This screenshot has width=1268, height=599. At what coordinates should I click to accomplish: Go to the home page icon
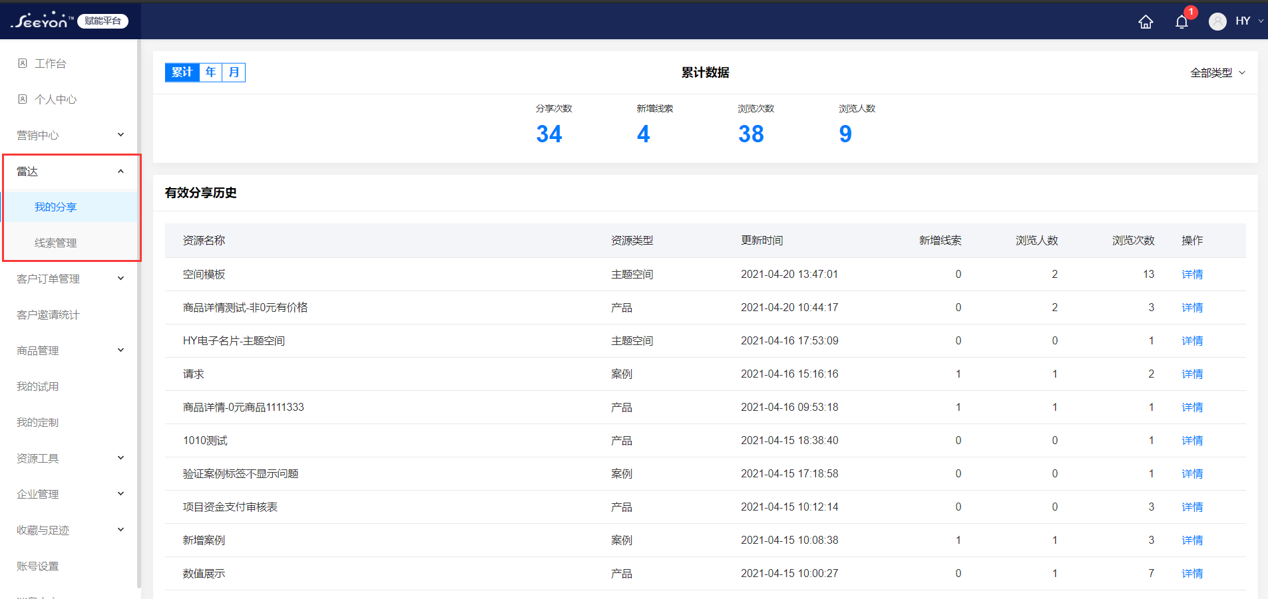1146,22
